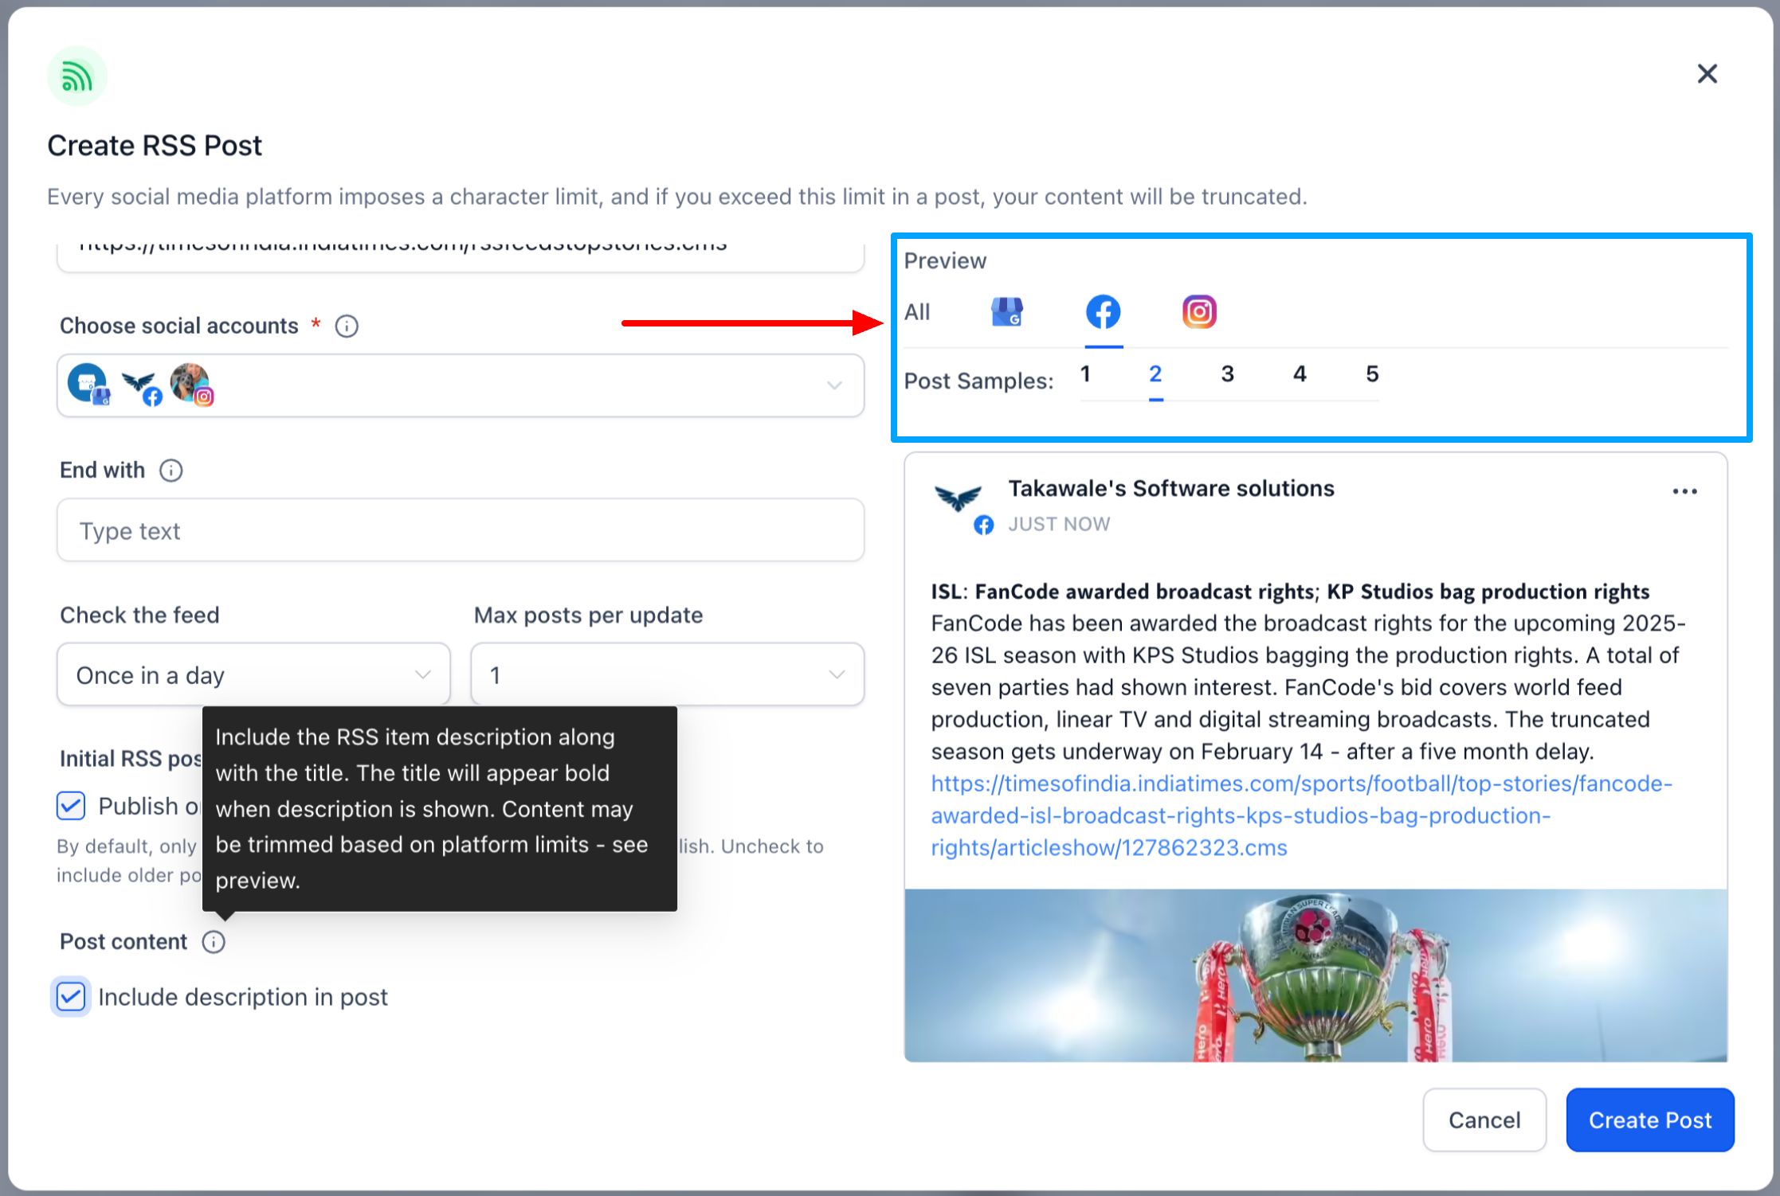Toggle the Publish checkbox under Initial RSS posts
The width and height of the screenshot is (1780, 1196).
click(71, 806)
